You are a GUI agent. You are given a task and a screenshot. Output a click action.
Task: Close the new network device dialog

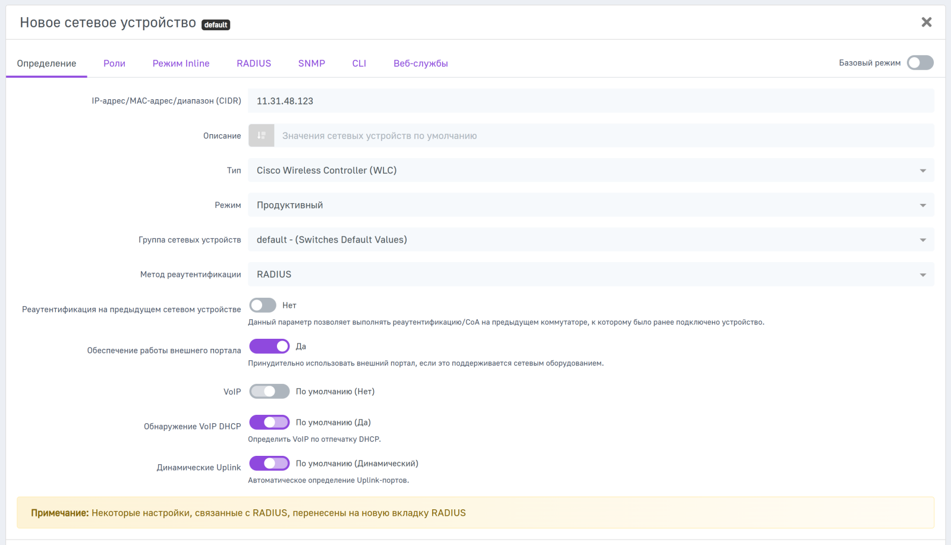[926, 23]
